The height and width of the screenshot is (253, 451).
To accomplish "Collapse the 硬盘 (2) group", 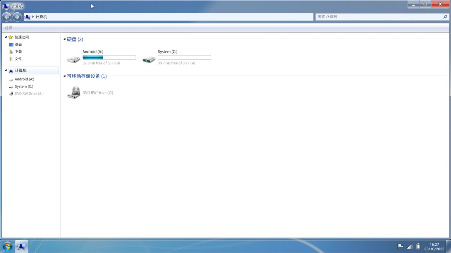I will point(64,39).
